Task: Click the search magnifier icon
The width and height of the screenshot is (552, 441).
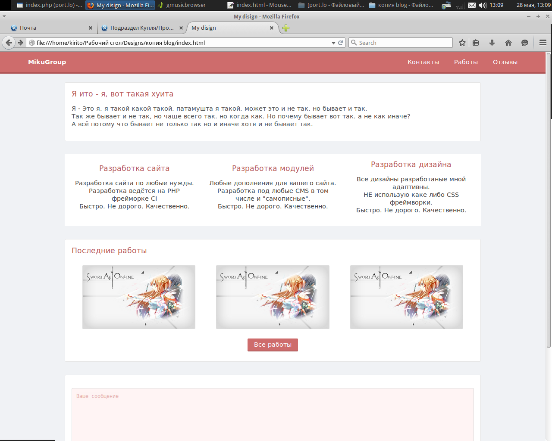Action: coord(354,43)
